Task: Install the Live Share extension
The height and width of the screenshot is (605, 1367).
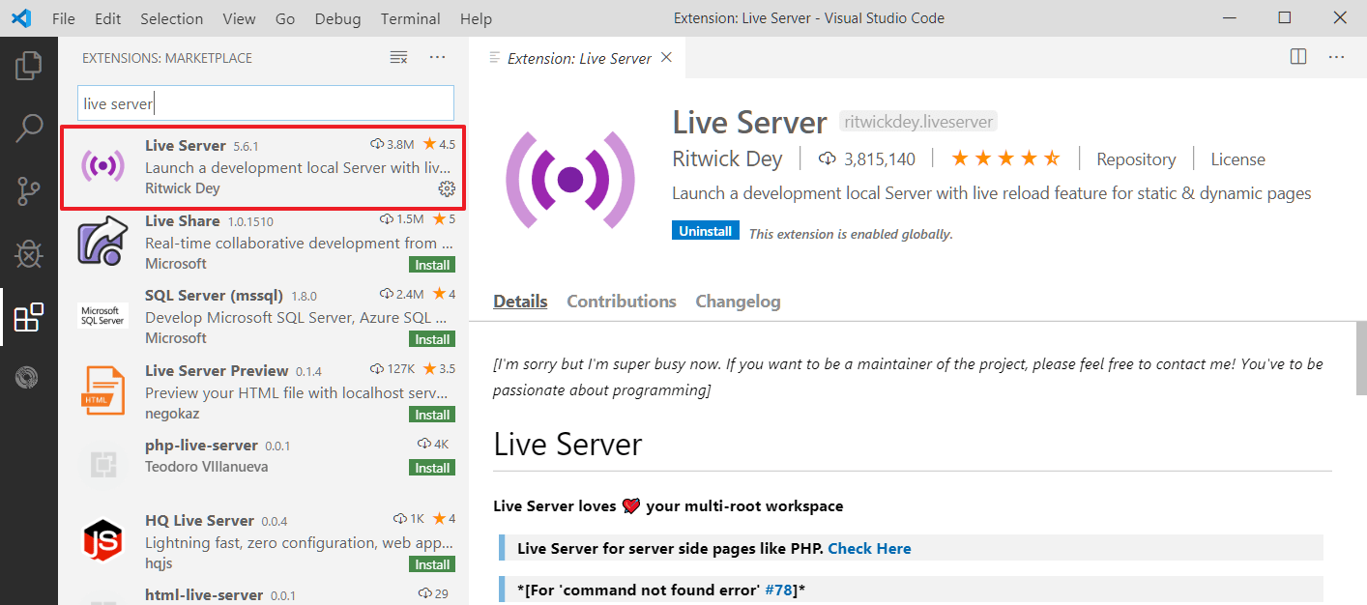Action: point(433,265)
